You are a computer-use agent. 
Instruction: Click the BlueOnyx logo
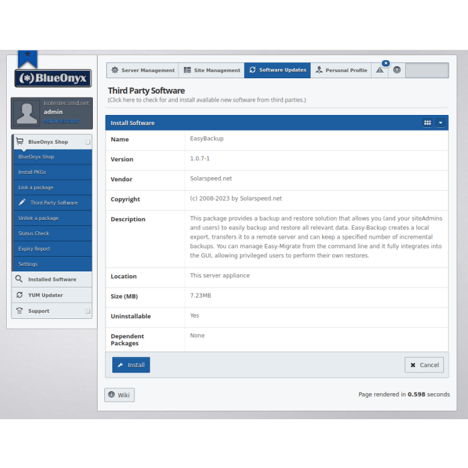tap(53, 78)
